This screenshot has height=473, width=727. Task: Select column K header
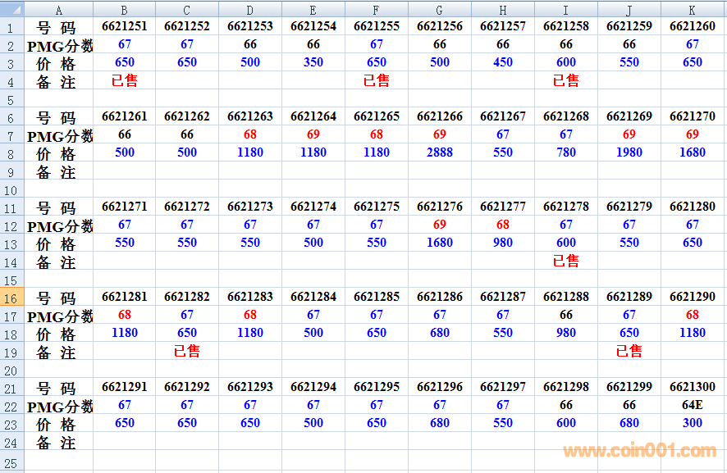(692, 10)
